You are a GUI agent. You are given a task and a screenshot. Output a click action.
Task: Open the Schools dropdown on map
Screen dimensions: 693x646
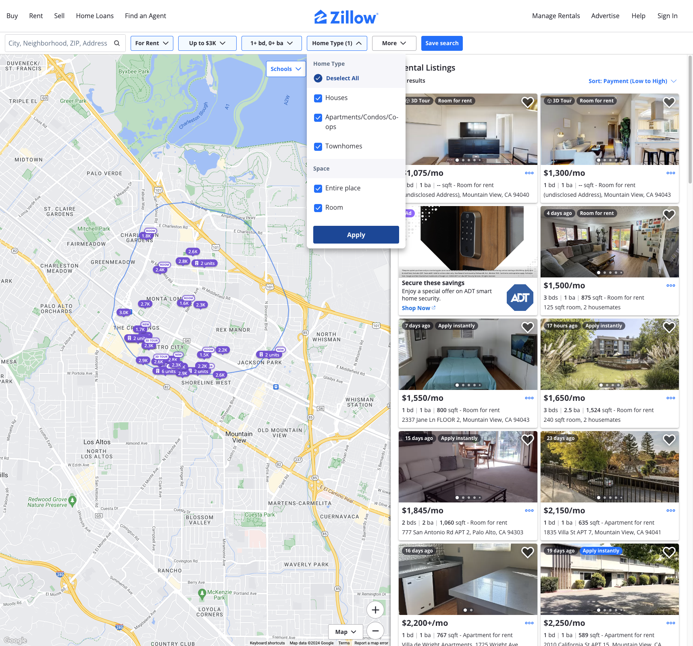[286, 69]
